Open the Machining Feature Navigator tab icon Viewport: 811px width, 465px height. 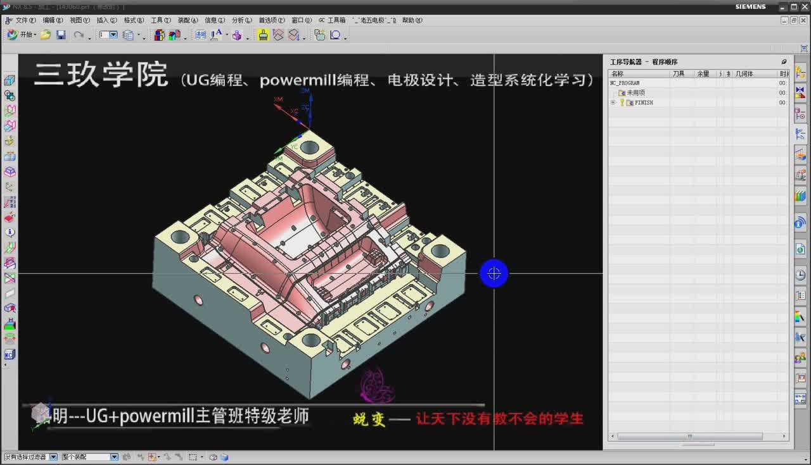[x=800, y=154]
